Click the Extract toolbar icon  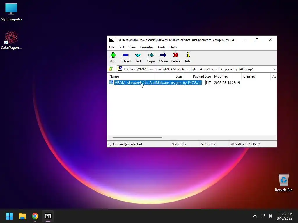[126, 57]
